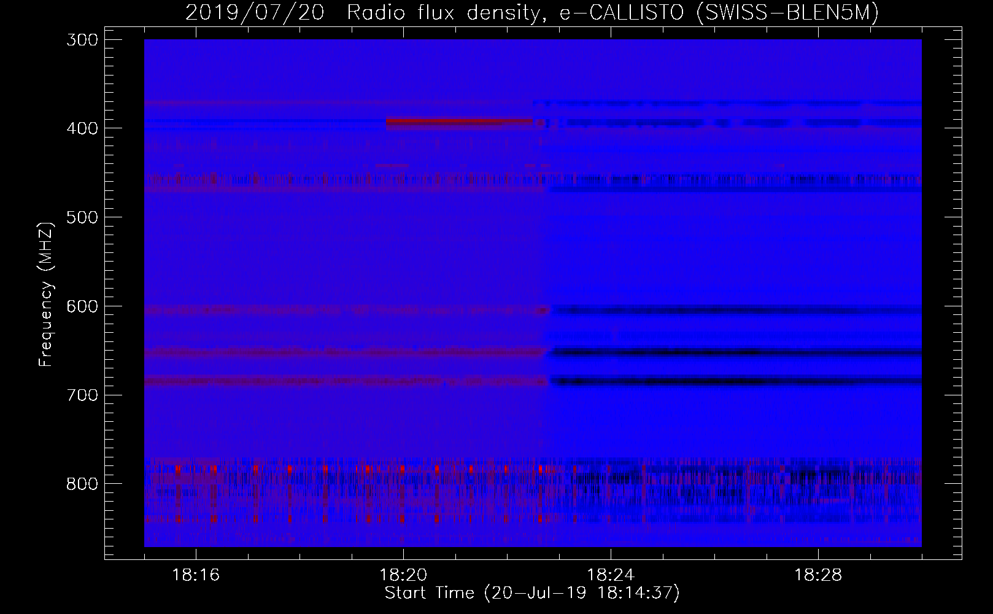Viewport: 993px width, 614px height.
Task: Click the 600 frequency tick label
Action: (x=82, y=306)
